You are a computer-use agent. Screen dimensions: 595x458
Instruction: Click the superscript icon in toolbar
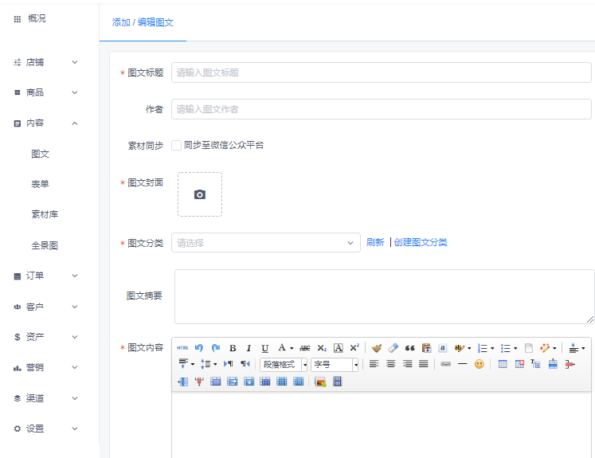pos(354,348)
